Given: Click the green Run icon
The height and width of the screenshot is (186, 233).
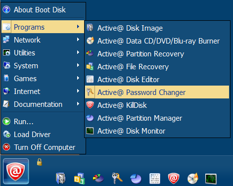Looking at the screenshot, I should 6,122.
